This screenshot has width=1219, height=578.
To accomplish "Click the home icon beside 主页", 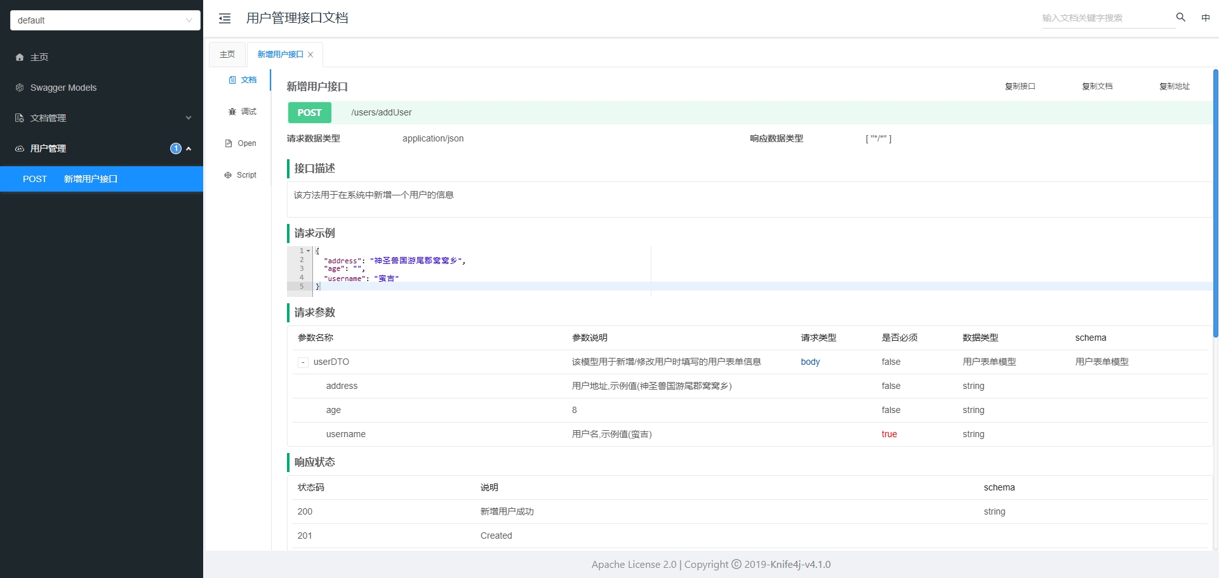I will click(20, 57).
